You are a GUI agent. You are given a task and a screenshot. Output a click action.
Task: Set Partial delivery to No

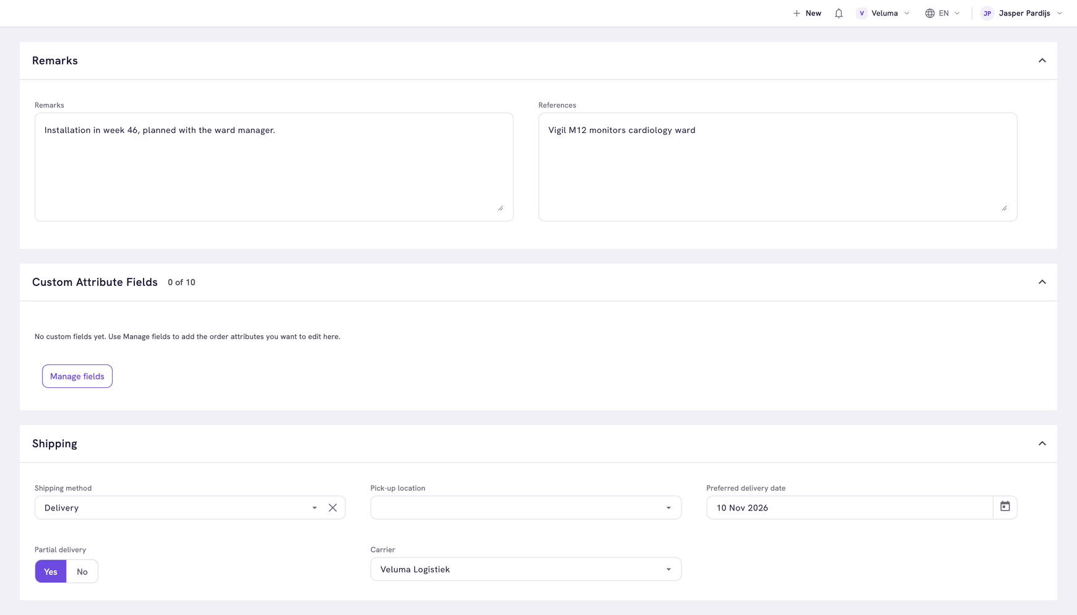82,572
